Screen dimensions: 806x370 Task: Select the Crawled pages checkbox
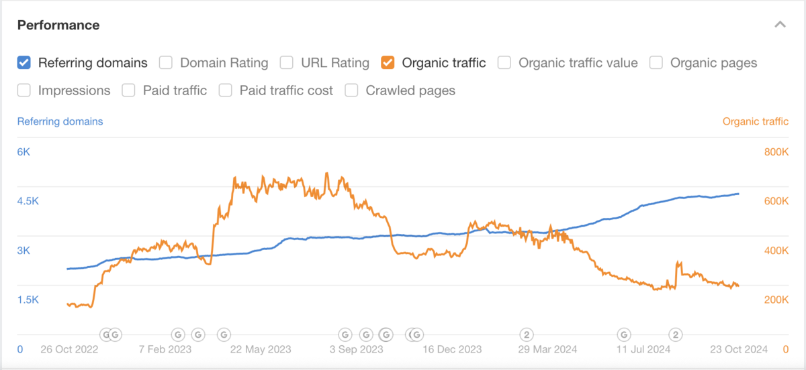click(x=351, y=90)
